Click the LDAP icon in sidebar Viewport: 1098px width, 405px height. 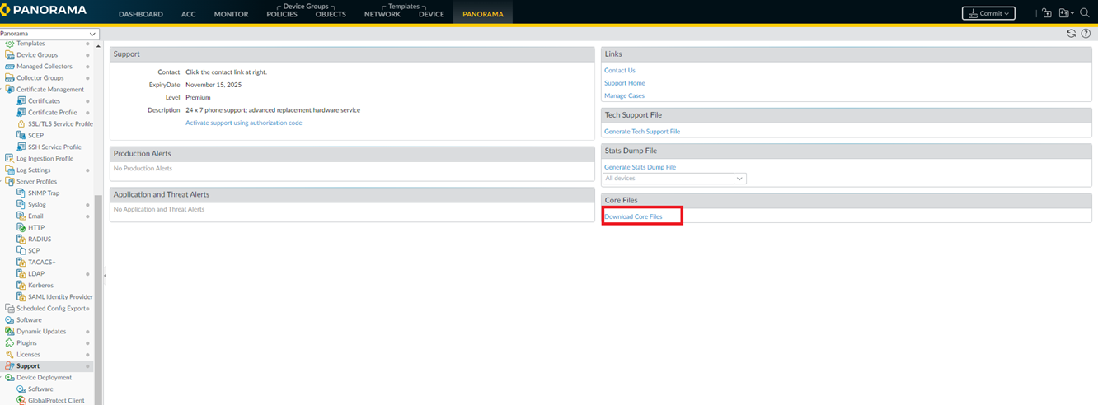[x=21, y=274]
